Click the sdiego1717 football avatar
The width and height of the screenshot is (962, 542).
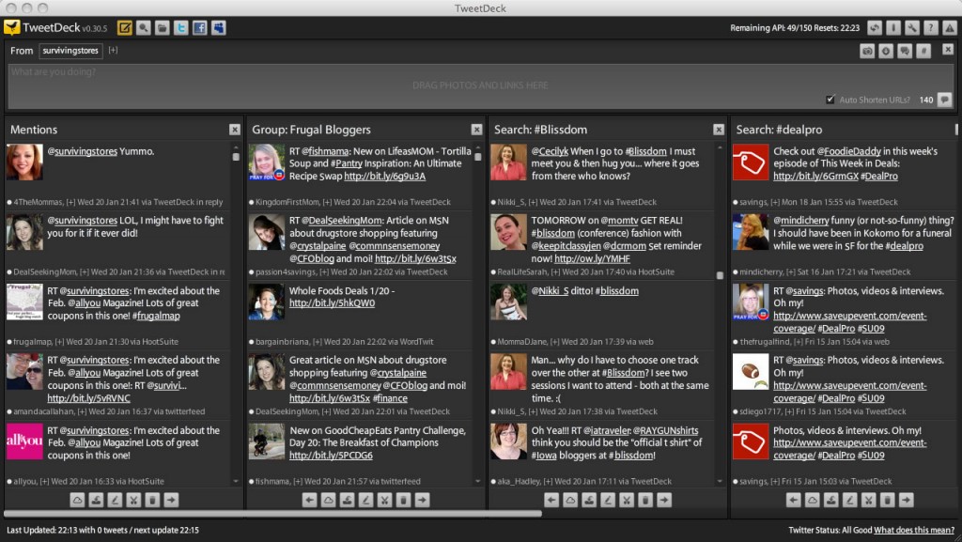click(751, 372)
